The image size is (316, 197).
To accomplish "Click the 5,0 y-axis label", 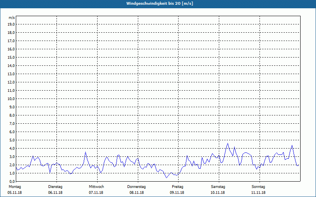I will click(x=12, y=140).
